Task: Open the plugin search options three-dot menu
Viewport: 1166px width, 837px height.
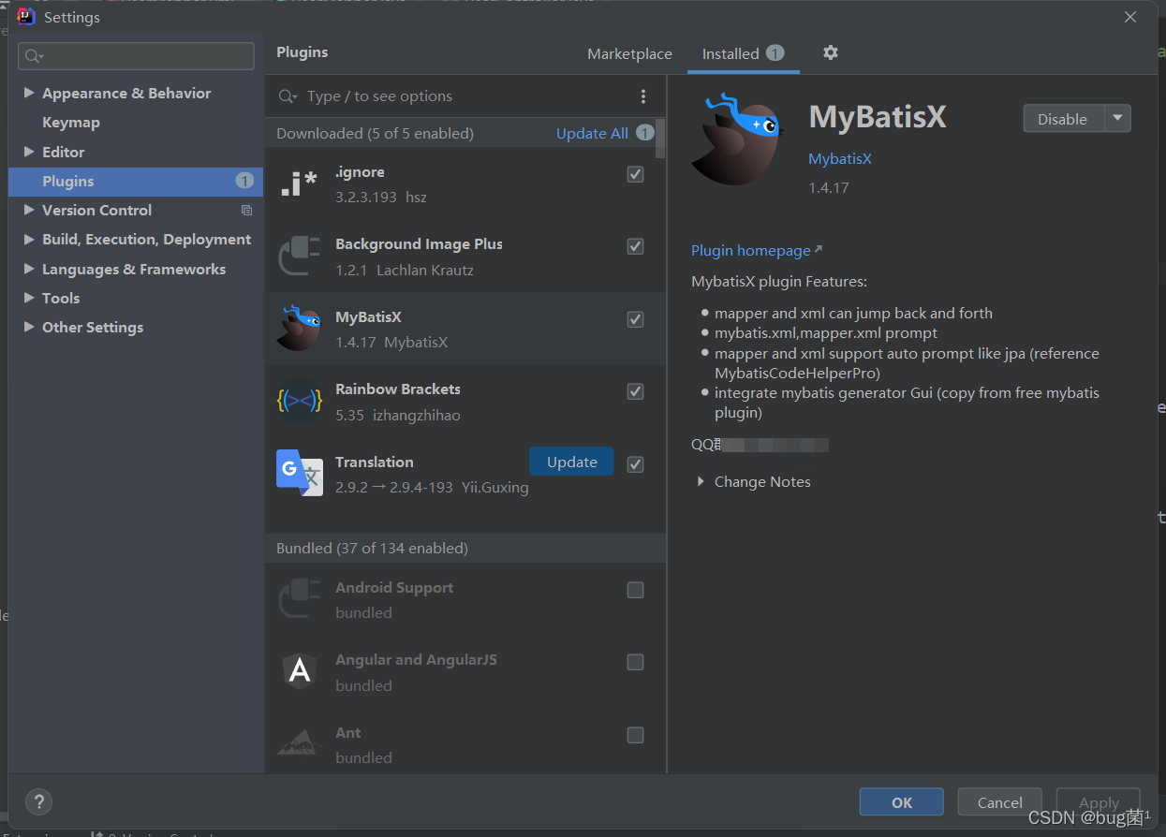Action: pyautogui.click(x=642, y=96)
